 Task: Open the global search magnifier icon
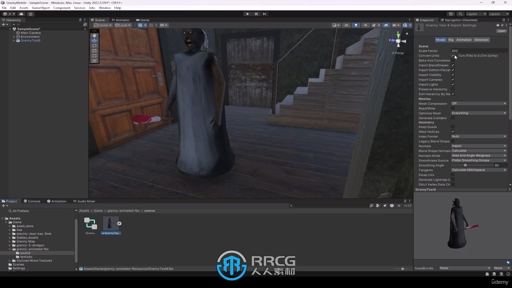(x=460, y=14)
